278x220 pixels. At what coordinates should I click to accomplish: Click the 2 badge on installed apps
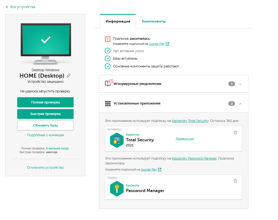tap(232, 103)
